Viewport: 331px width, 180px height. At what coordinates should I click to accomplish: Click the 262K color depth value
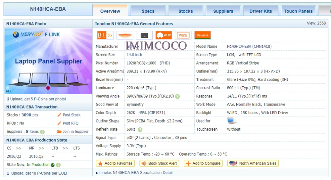point(131,113)
